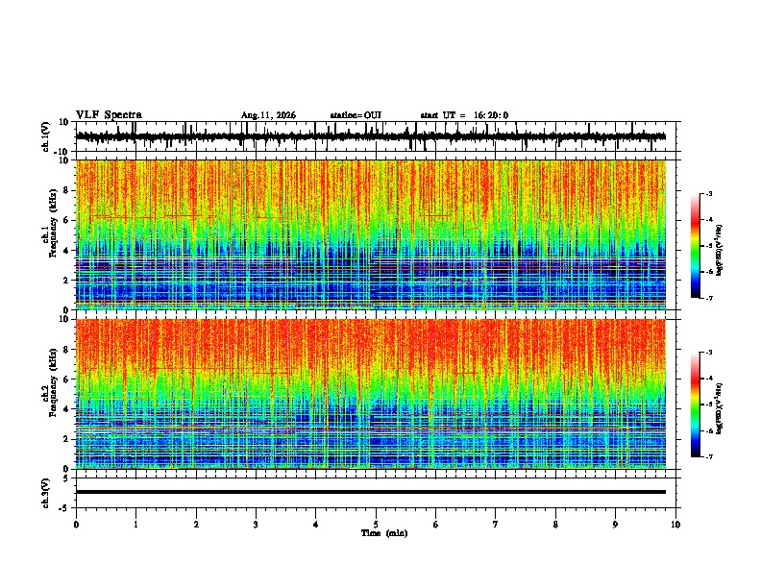Click the "Time (min)" x-axis label
Screen dimensions: 761x588
pos(384,533)
